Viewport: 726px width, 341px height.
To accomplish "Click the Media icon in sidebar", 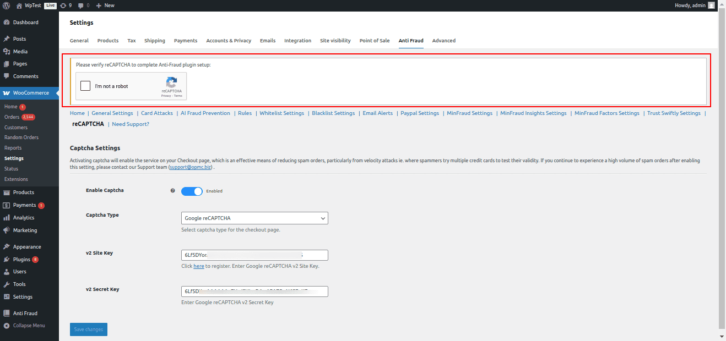I will (7, 51).
